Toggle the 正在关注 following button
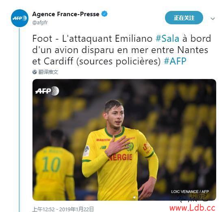This screenshot has width=219, height=212. [x=184, y=18]
